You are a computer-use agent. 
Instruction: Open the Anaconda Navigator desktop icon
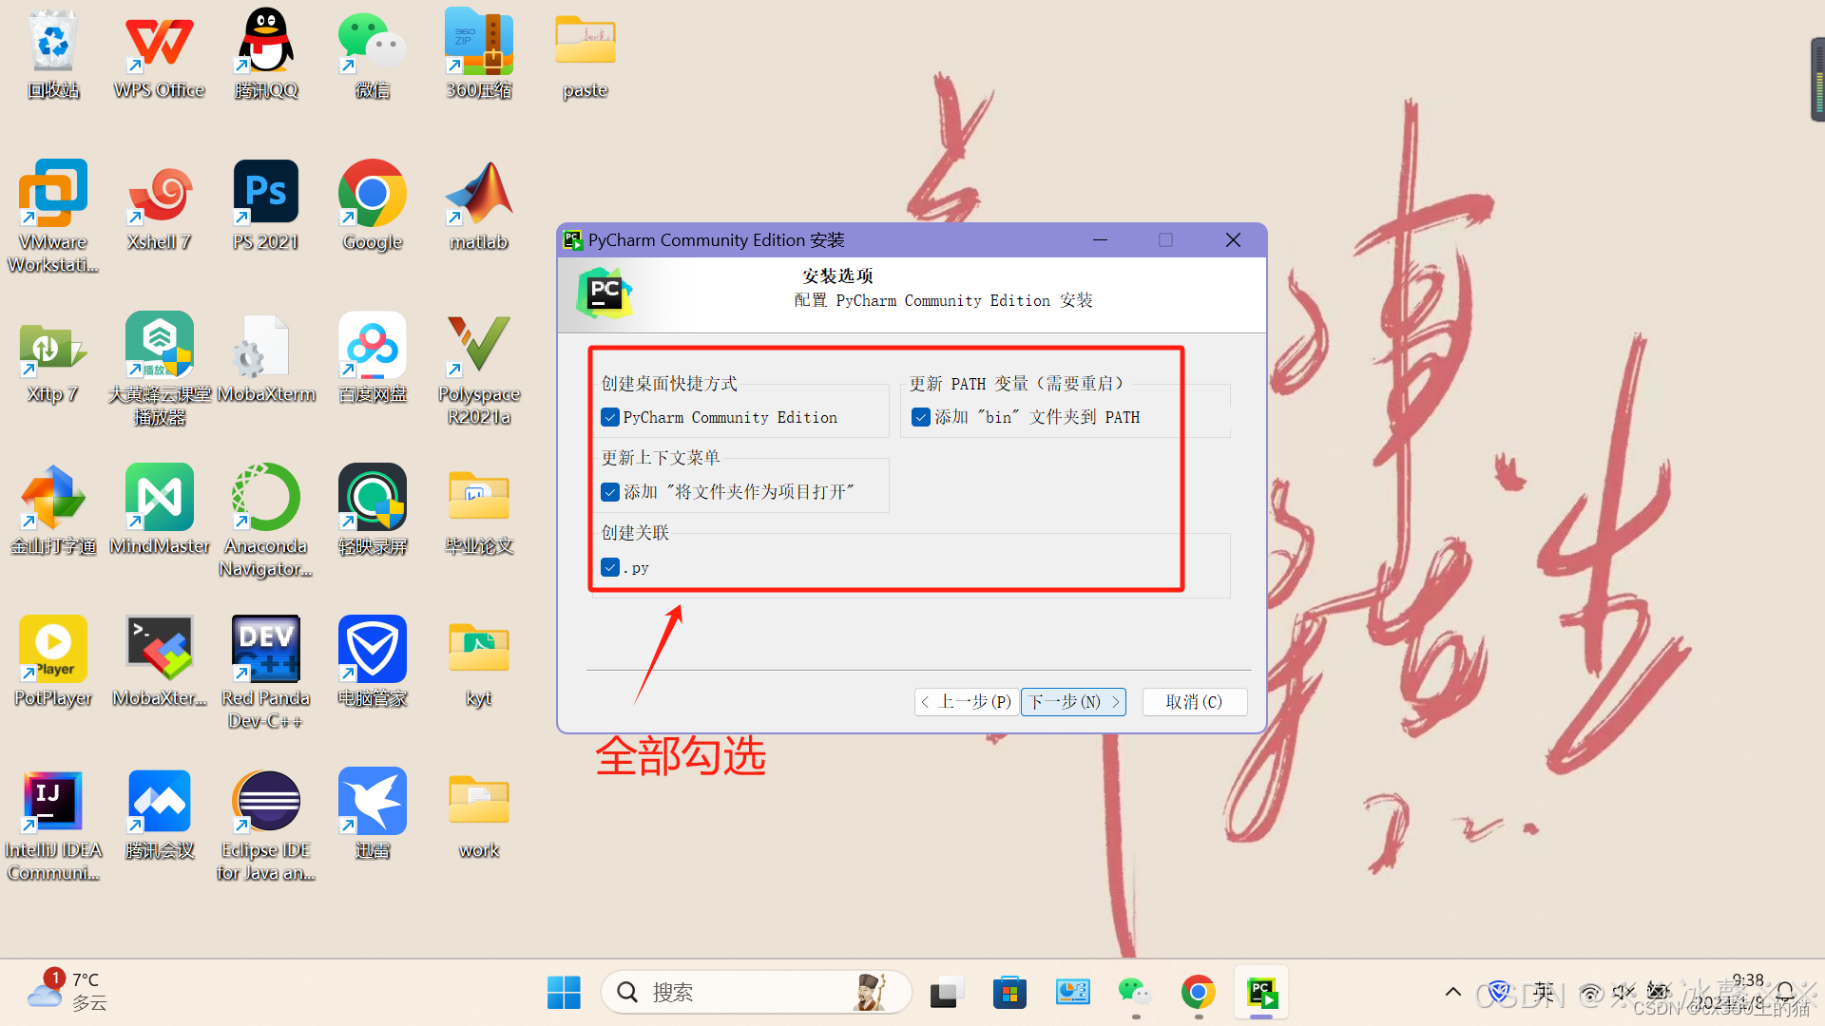265,498
